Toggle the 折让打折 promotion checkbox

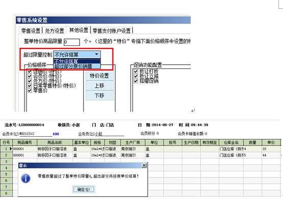click(x=136, y=71)
